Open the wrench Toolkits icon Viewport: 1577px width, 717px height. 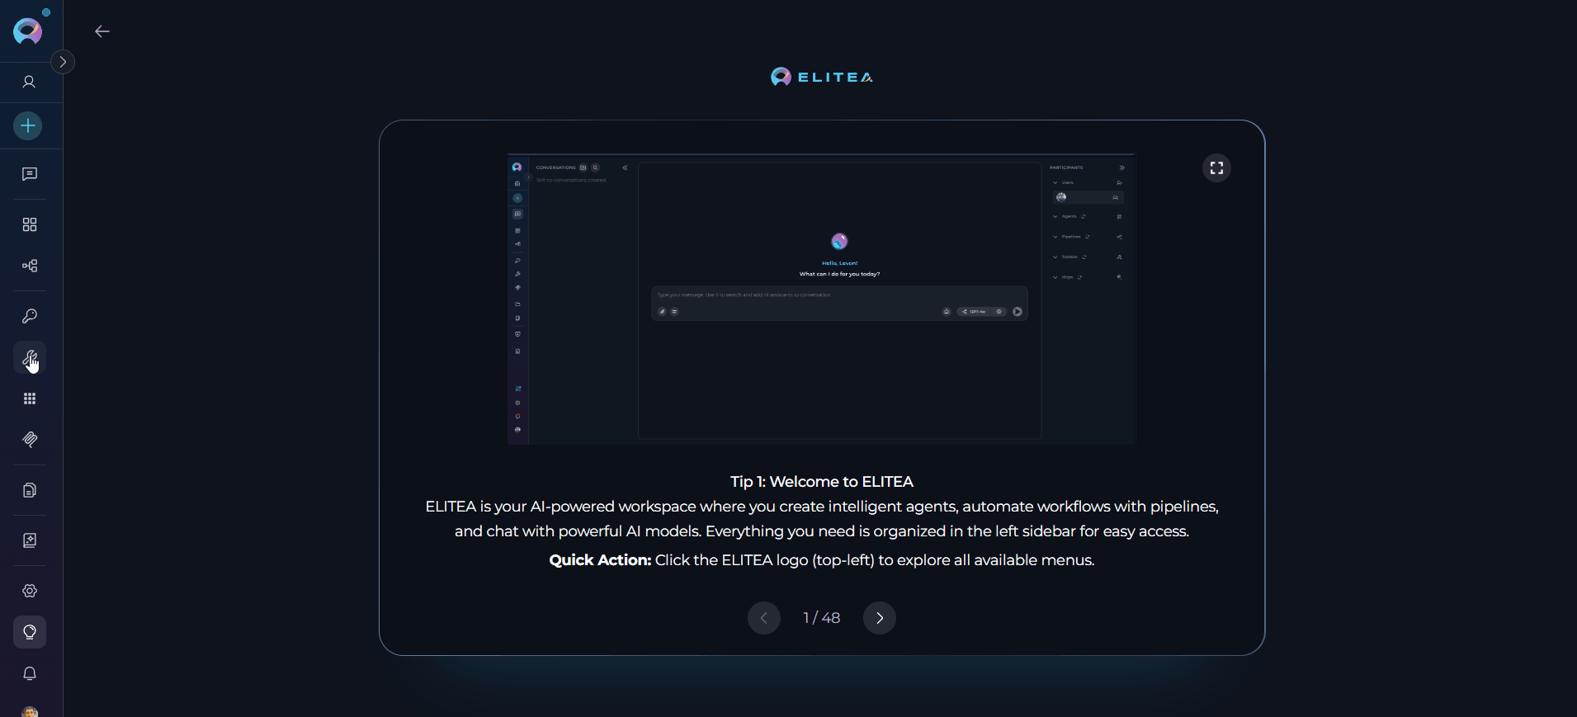coord(30,357)
